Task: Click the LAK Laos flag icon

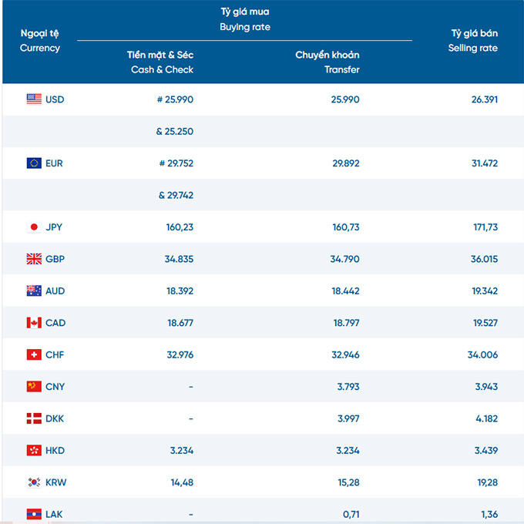Action: point(34,514)
